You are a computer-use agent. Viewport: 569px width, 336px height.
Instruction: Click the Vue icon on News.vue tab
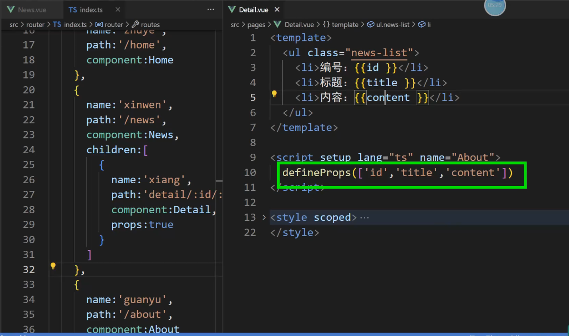point(11,10)
